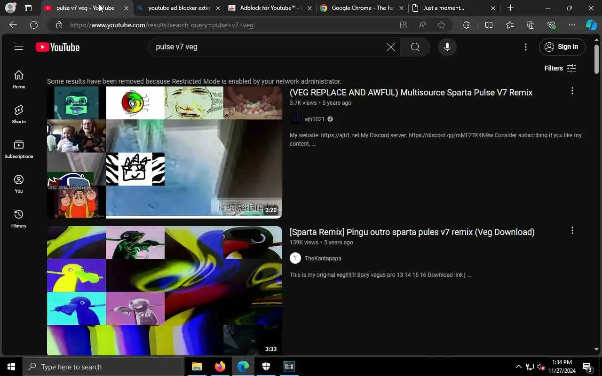Click Read aloud icon in address bar
The image size is (602, 376).
coord(422,25)
